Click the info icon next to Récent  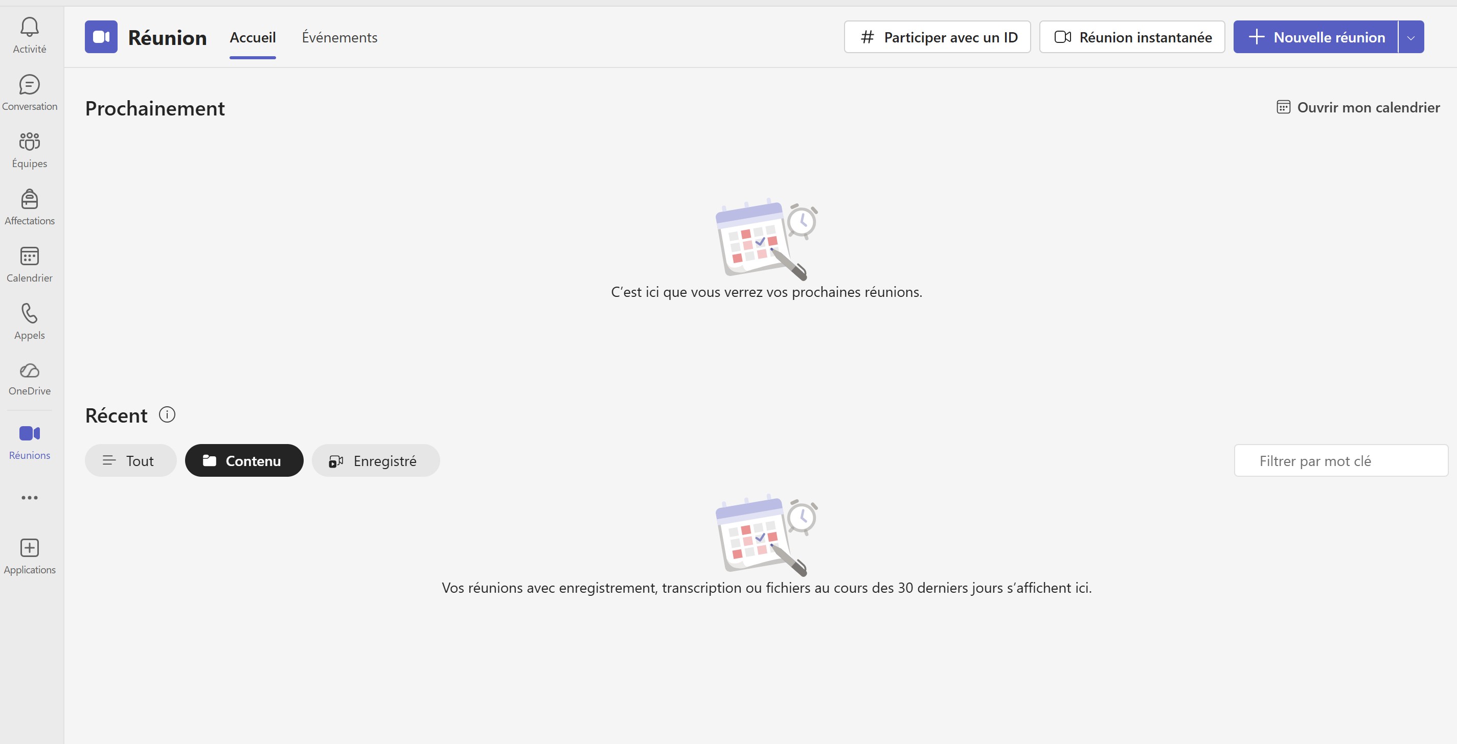[167, 414]
